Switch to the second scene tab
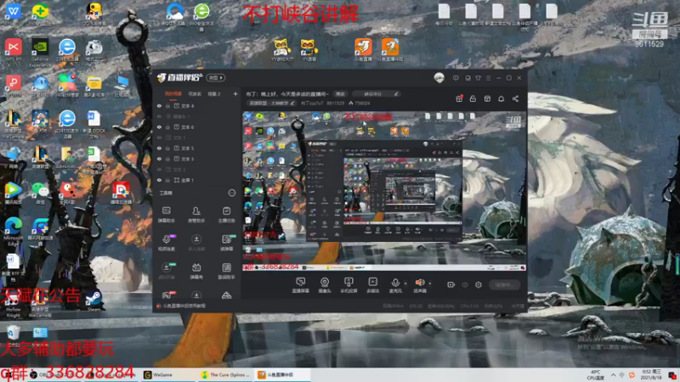 pyautogui.click(x=195, y=93)
